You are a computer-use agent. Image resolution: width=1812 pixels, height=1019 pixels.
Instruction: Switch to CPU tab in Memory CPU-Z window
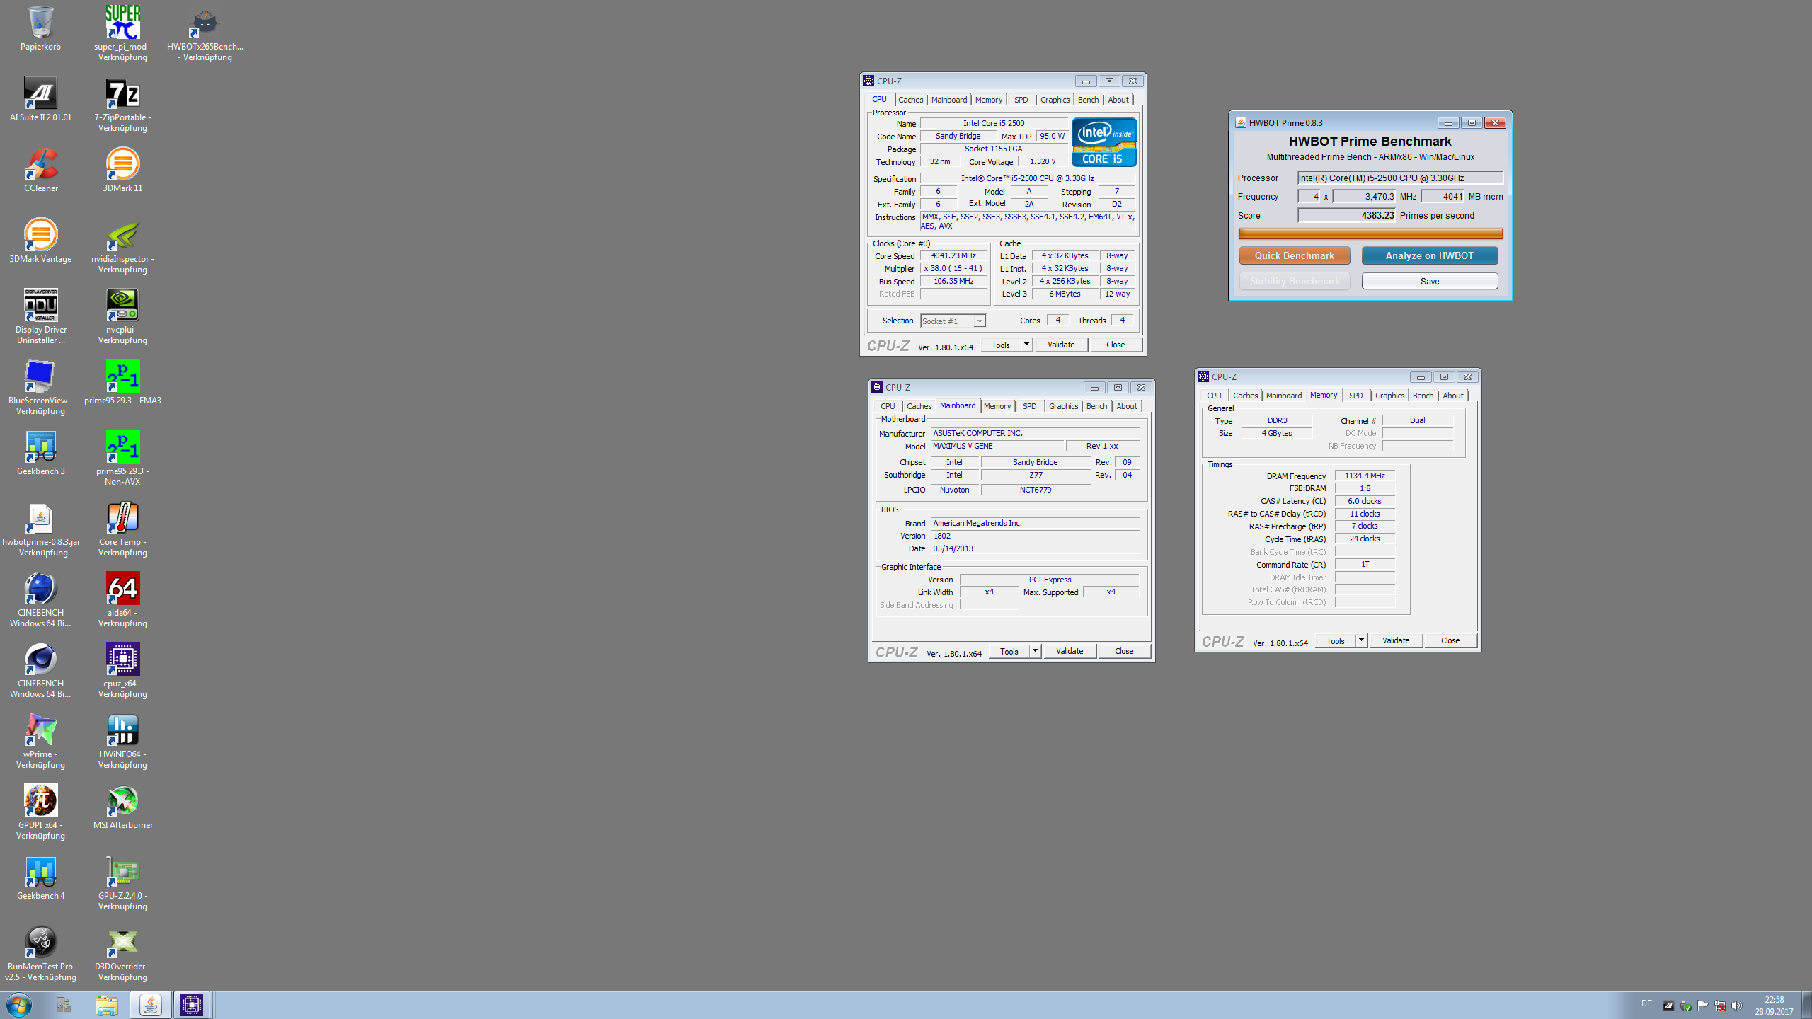tap(1214, 396)
